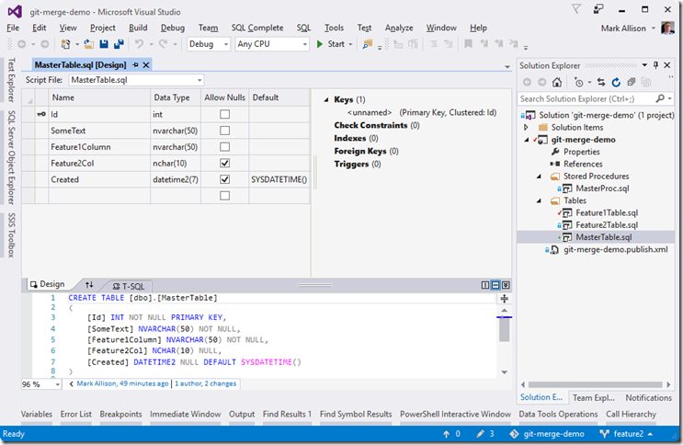
Task: Open the Start button dropdown arrow
Action: click(350, 44)
